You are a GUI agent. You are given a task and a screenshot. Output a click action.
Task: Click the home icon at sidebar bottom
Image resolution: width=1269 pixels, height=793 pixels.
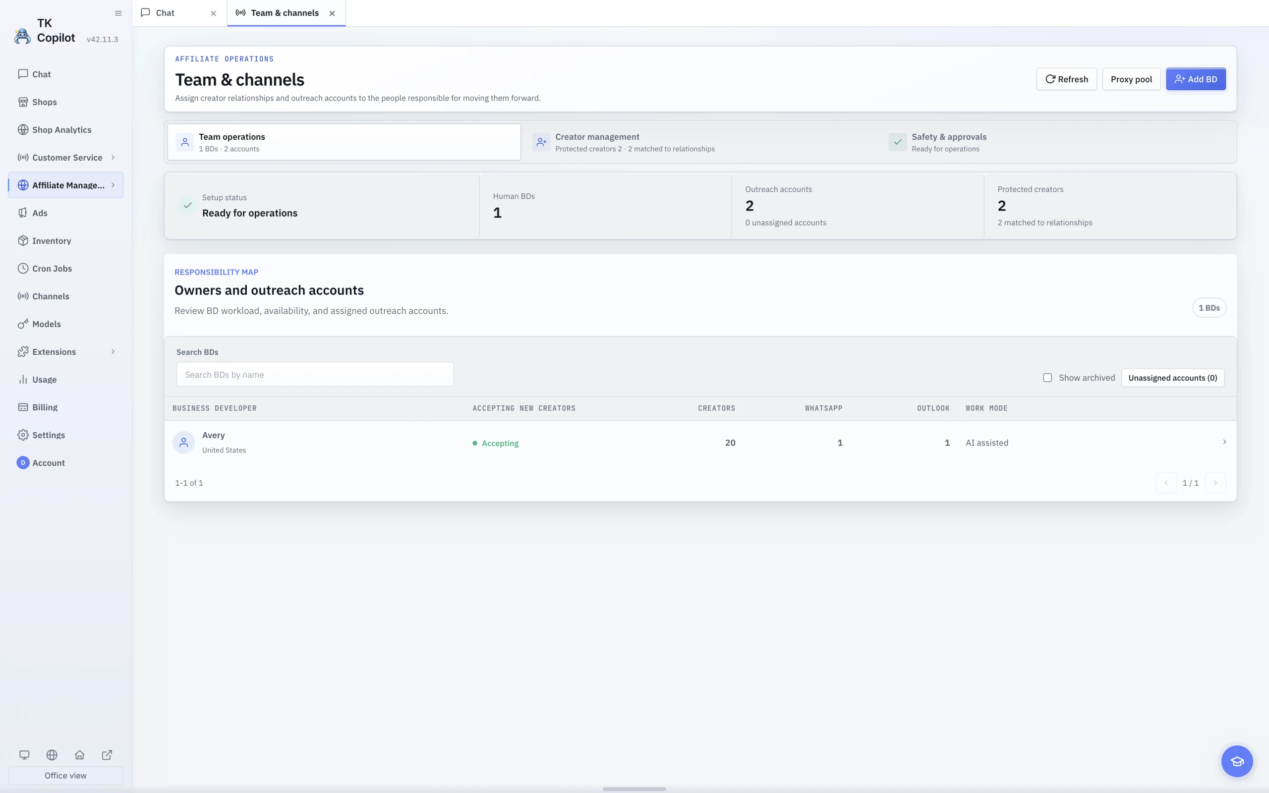pos(80,755)
